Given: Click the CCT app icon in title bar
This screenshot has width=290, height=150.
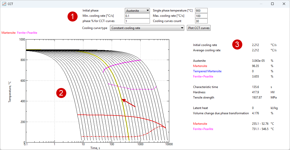Looking at the screenshot, I should [x=4, y=4].
